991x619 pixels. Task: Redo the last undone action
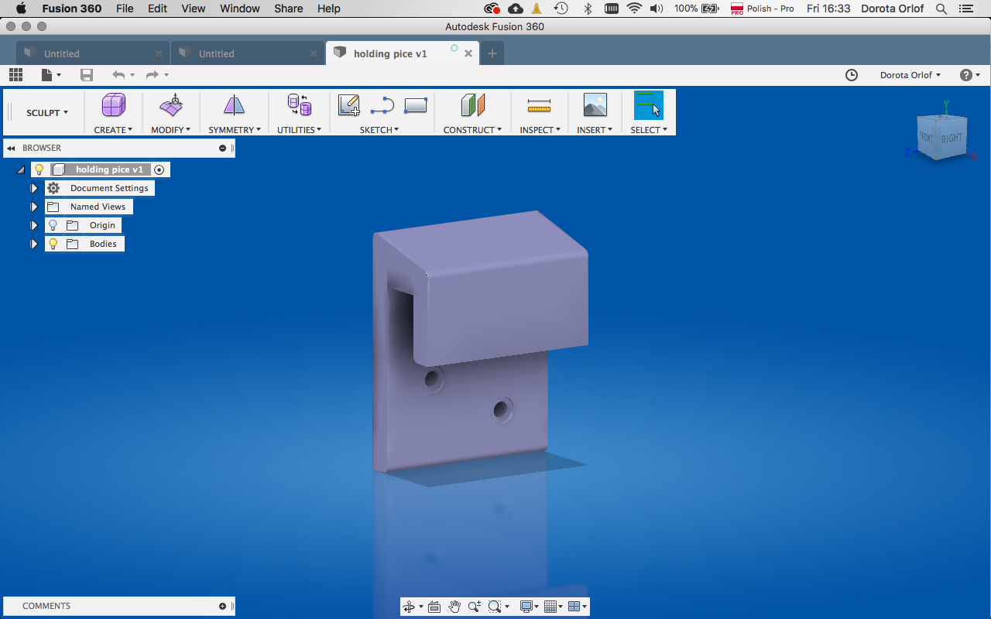pos(153,75)
